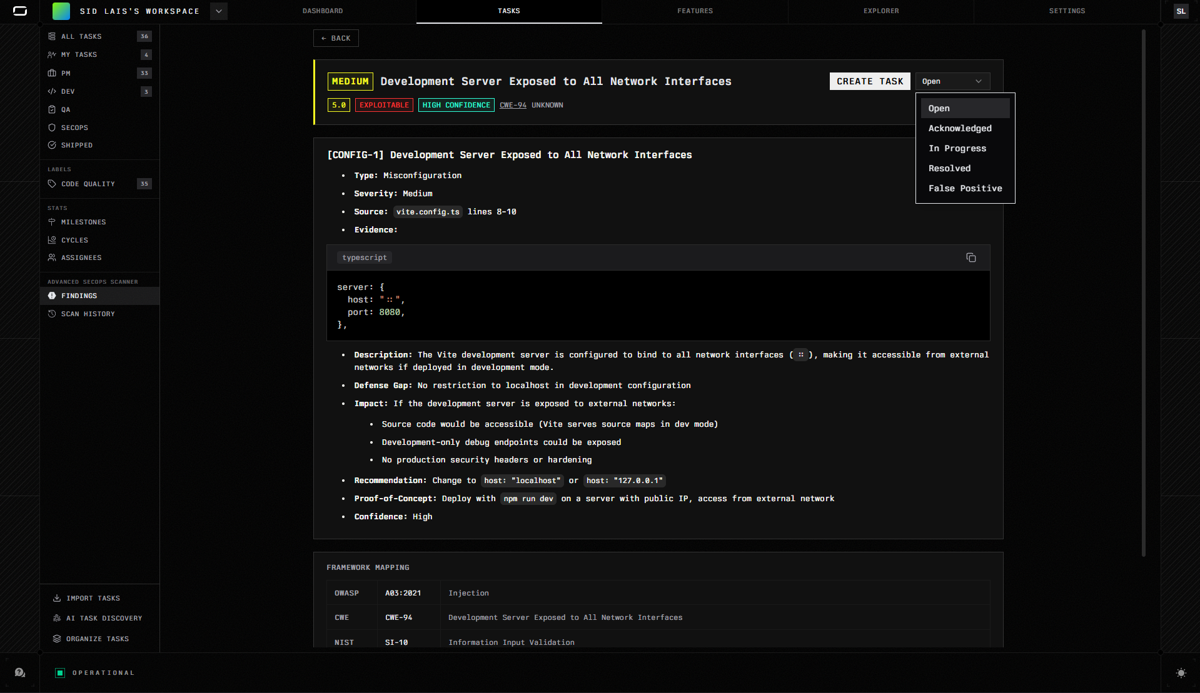The height and width of the screenshot is (693, 1200).
Task: Click the Shipped checkmark icon
Action: point(52,145)
